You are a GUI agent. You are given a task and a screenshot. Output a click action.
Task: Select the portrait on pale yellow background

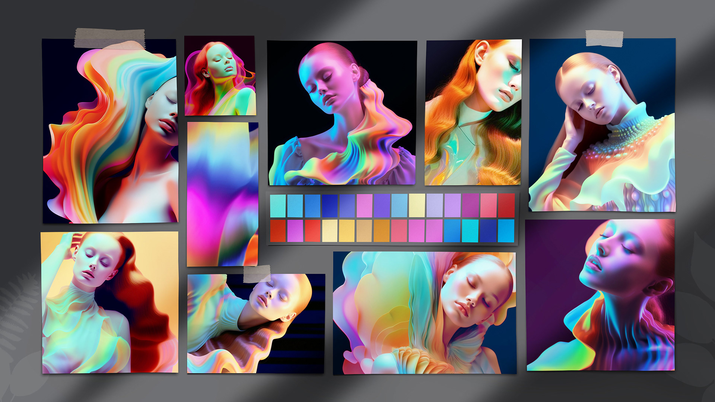click(x=109, y=302)
